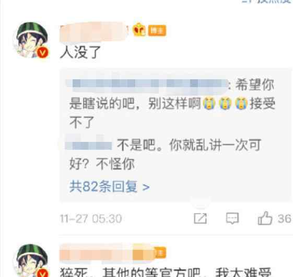The width and height of the screenshot is (293, 277).
Task: Tap the reply text 不是吧。你就乱讲一次可好
Action: tap(165, 154)
